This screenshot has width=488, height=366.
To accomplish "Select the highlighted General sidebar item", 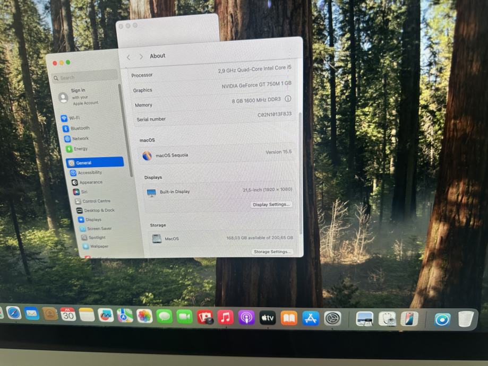I will click(95, 162).
